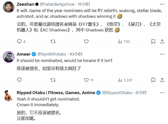Like Ameer's tweet with 11 likes
The width and height of the screenshot is (168, 124).
click(x=89, y=80)
